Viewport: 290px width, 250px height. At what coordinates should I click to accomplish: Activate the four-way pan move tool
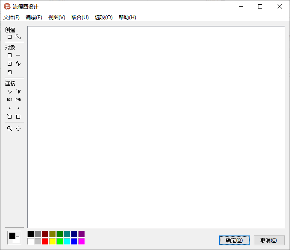[18, 128]
